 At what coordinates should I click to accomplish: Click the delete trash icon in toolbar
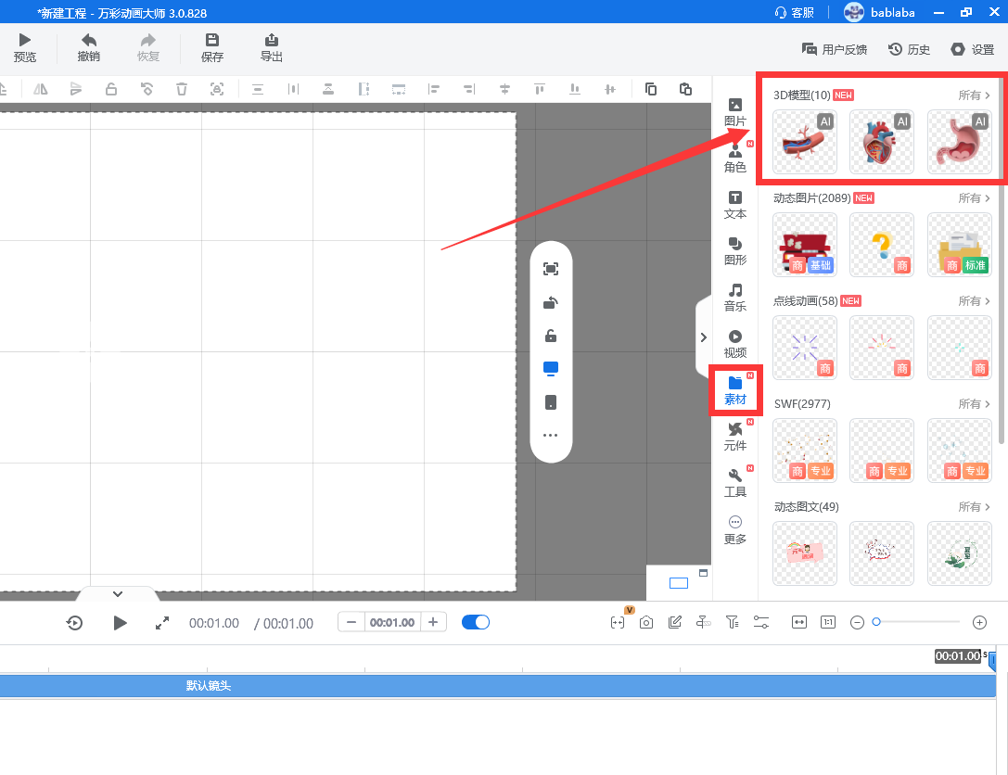182,89
